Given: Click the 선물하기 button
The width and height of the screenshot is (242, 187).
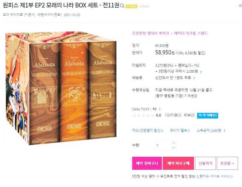Looking at the screenshot, I should click(205, 163).
